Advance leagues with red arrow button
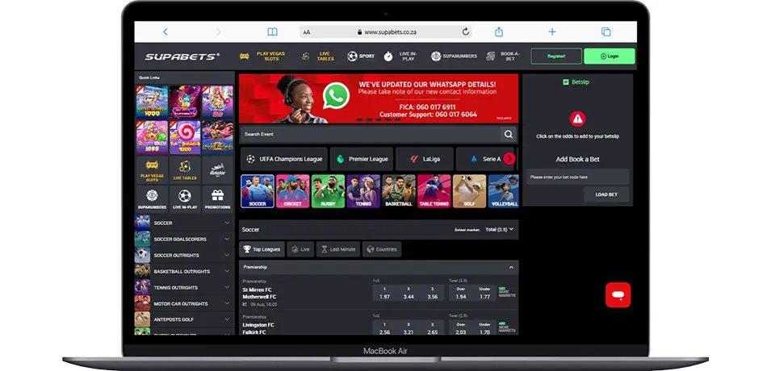771x371 pixels. [509, 159]
